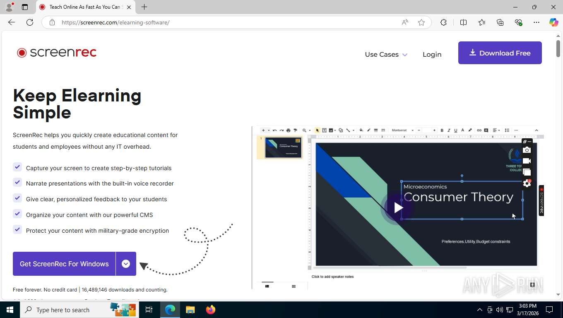Open the Favorites list icon

(482, 22)
